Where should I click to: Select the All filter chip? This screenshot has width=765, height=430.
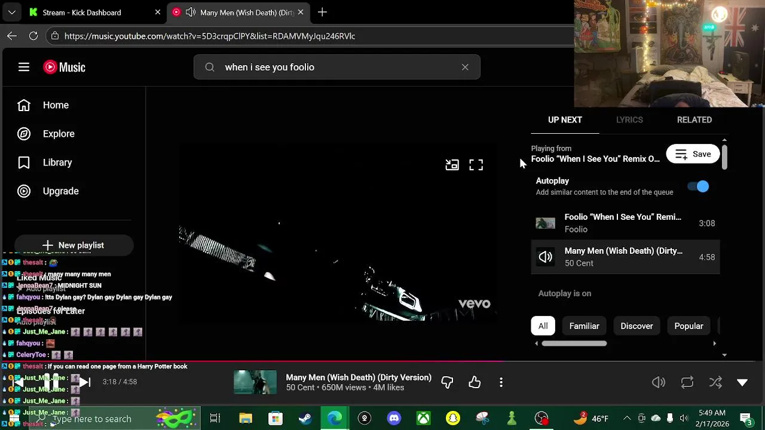pos(543,326)
